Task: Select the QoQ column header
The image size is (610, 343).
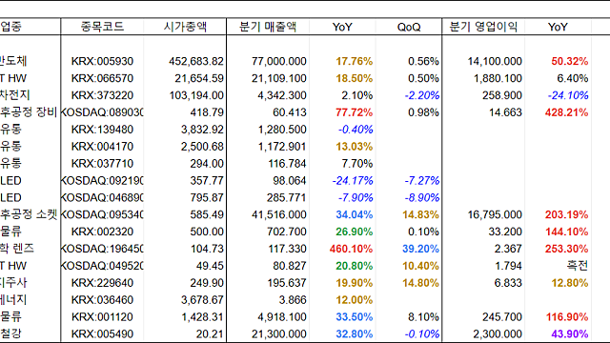Action: click(x=409, y=28)
